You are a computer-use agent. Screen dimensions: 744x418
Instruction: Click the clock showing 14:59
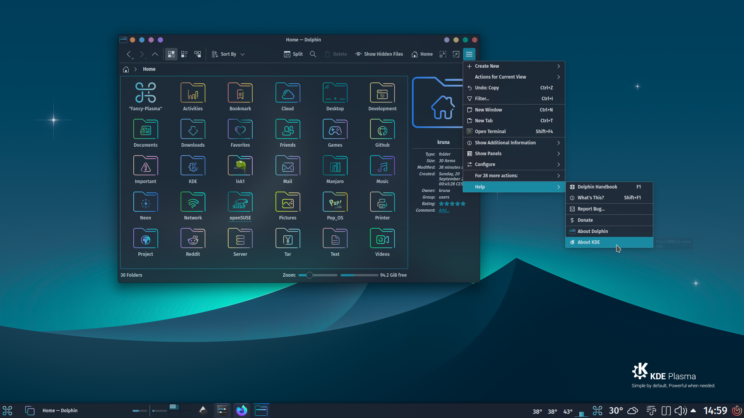tap(715, 411)
